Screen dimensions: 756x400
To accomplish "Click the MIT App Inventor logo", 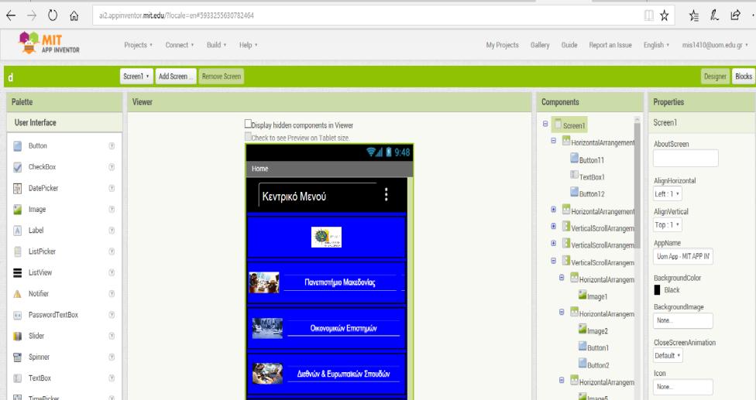I will coord(49,43).
